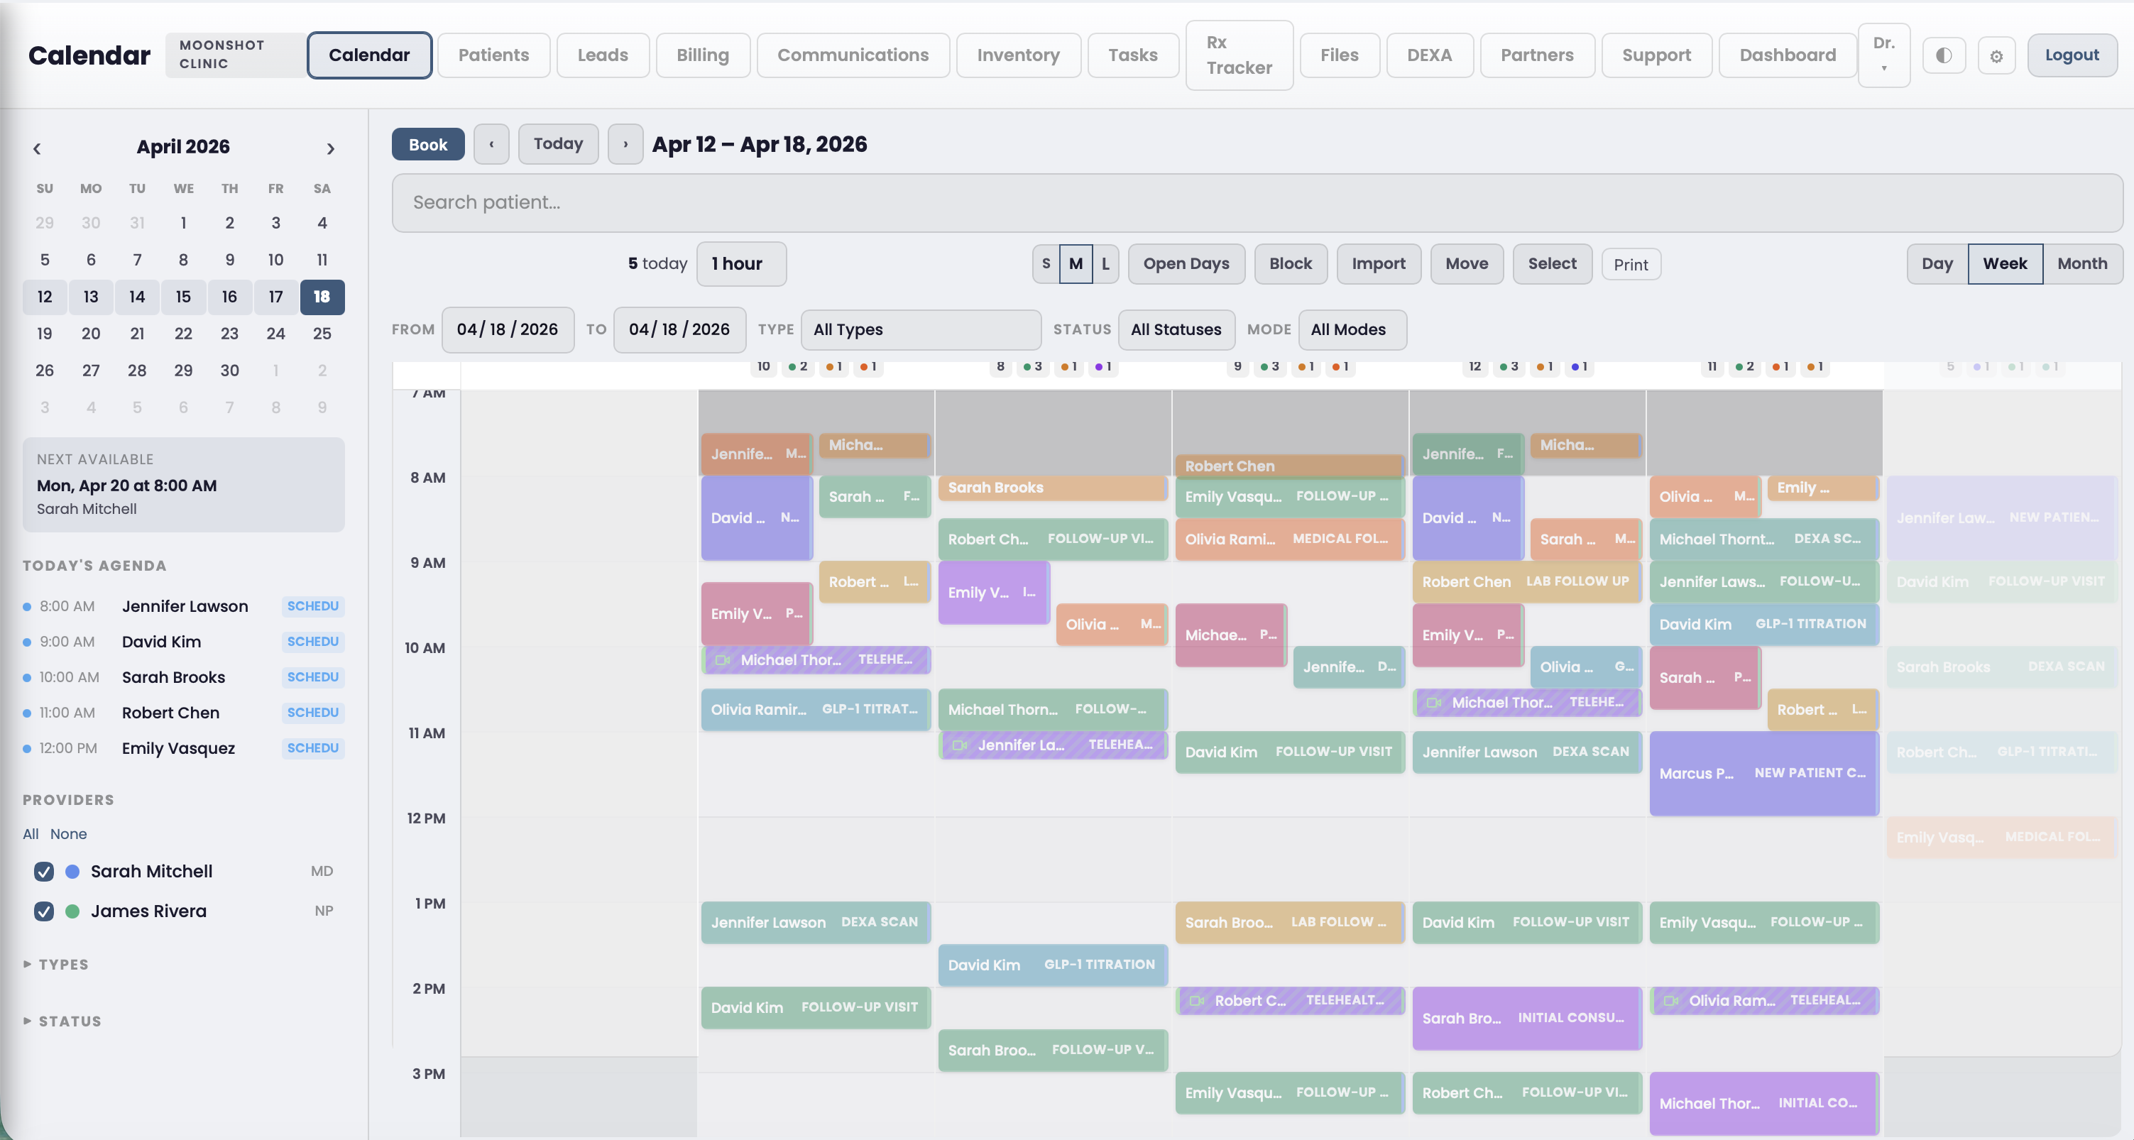Open the Billing tab
2134x1140 pixels.
tap(703, 55)
